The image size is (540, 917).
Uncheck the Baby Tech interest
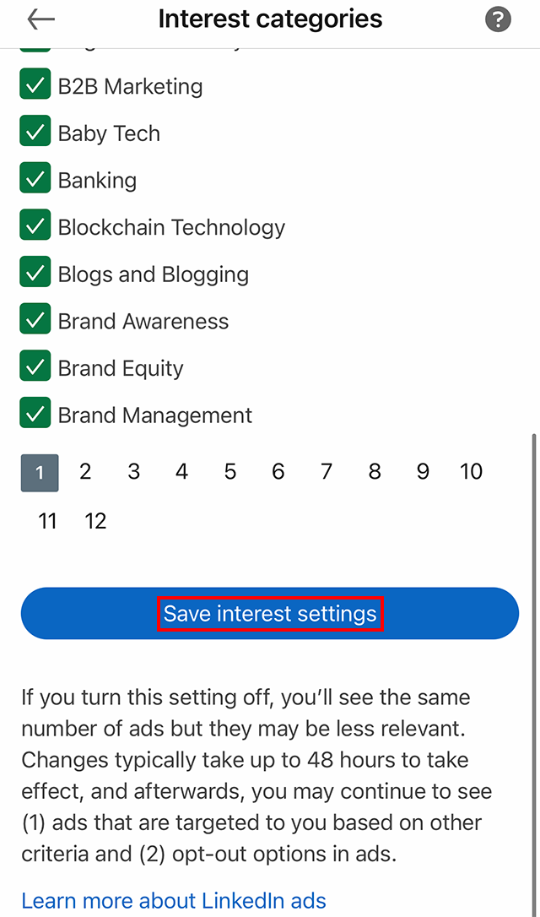click(35, 132)
